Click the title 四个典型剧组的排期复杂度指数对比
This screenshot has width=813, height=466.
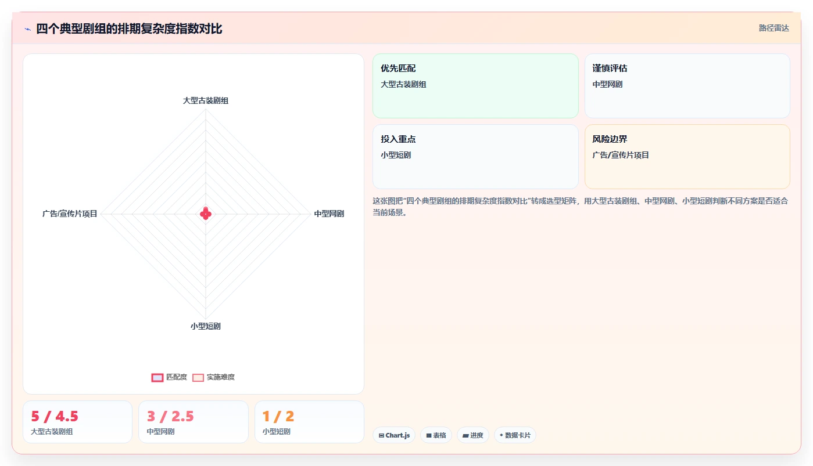tap(129, 29)
